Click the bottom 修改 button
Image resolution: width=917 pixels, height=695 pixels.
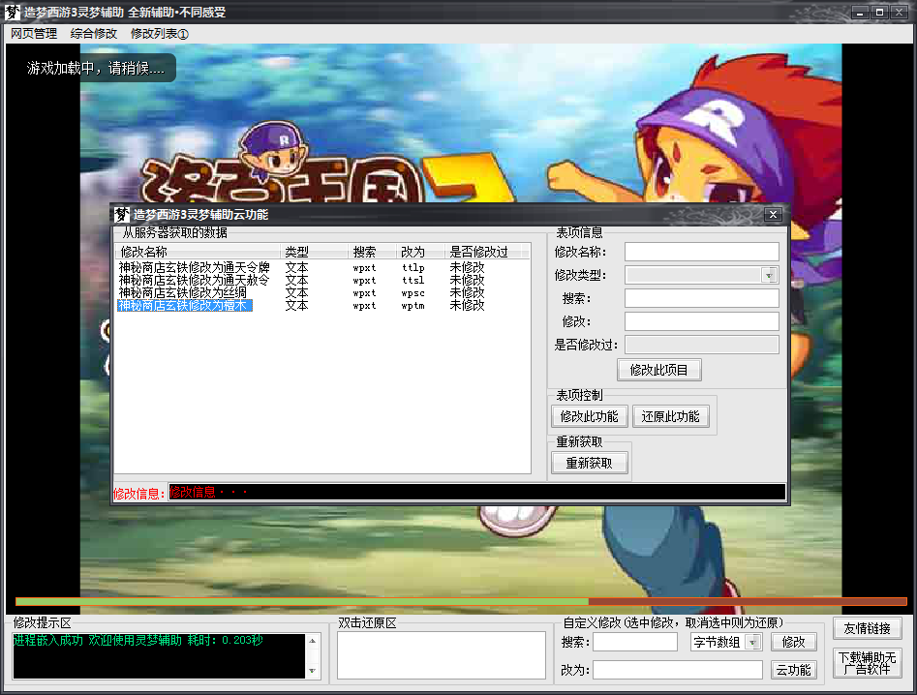(x=794, y=642)
